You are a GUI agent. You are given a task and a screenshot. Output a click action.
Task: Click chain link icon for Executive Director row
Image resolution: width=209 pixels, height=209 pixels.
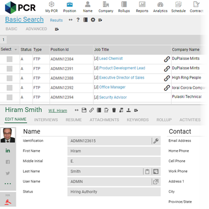(167, 78)
